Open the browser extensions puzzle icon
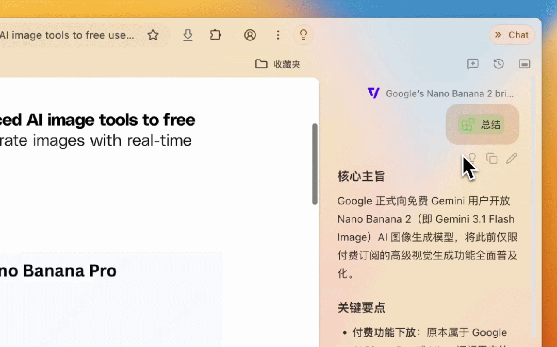Screen dimensions: 557x347 (x=215, y=35)
